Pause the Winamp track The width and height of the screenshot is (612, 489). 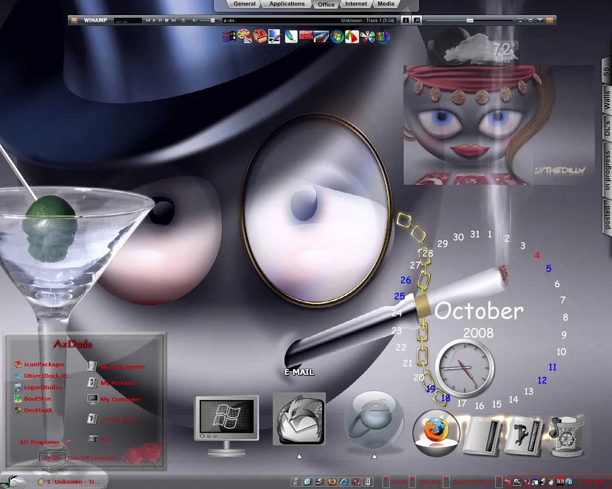click(160, 21)
